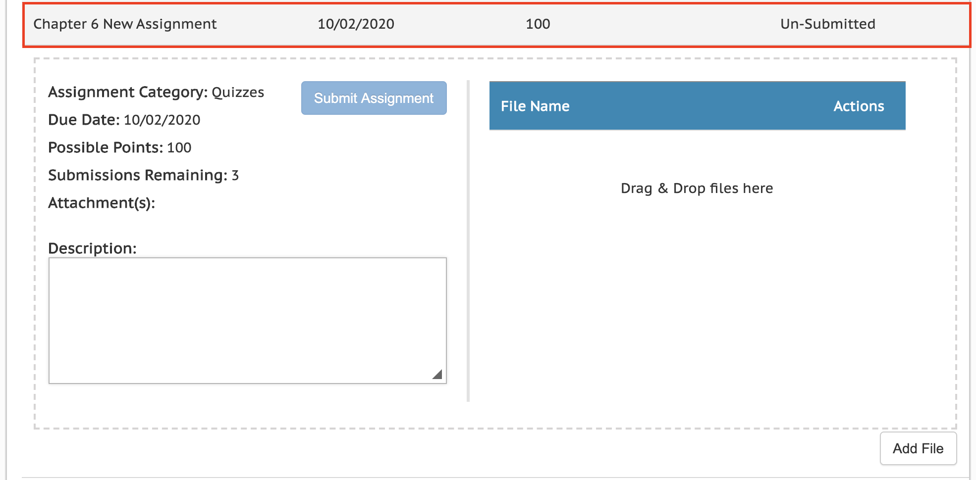
Task: Click the 100 points value in header row
Action: tap(538, 24)
